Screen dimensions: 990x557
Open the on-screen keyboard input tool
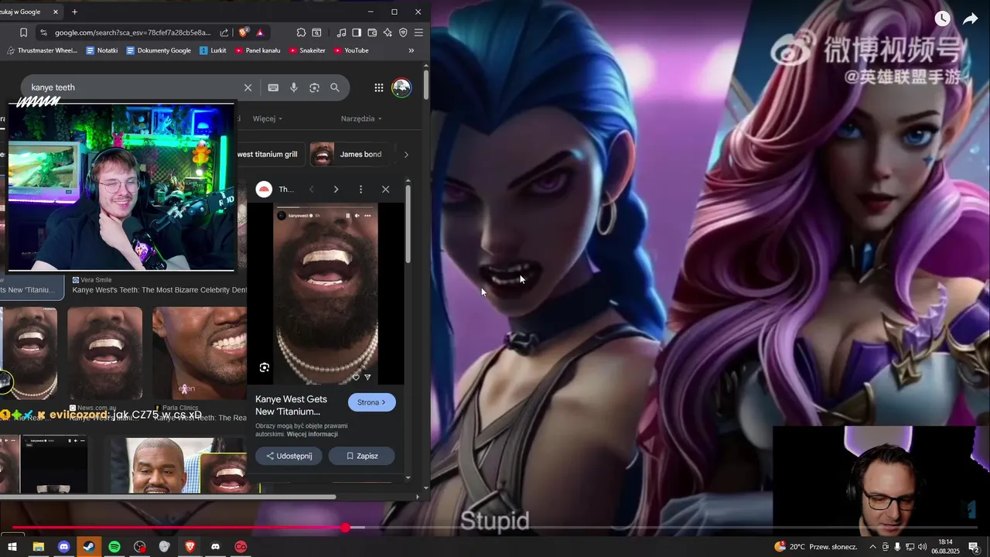pos(273,87)
